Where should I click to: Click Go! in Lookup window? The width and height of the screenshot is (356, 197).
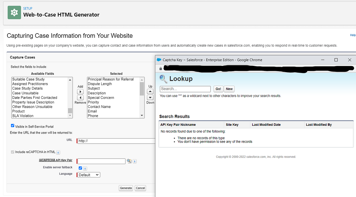(x=218, y=89)
